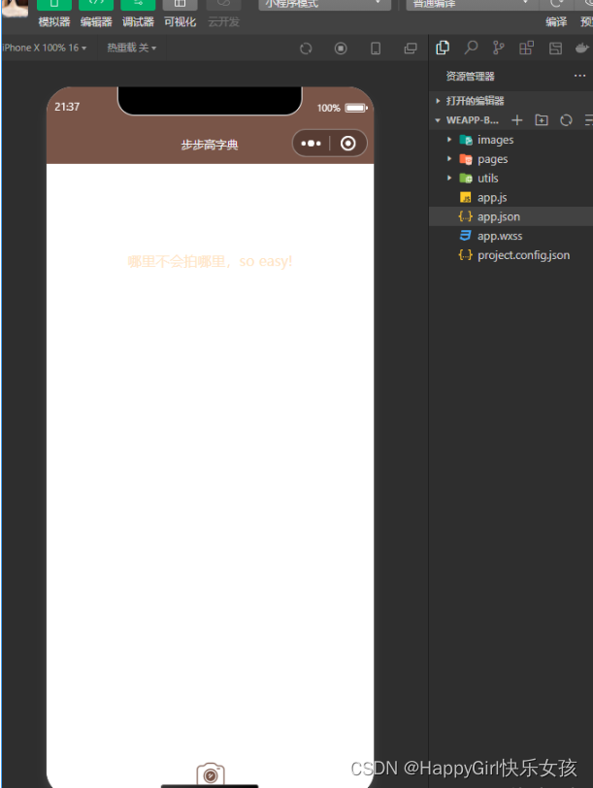Open the 普通编译 compile mode dropdown

(x=472, y=5)
